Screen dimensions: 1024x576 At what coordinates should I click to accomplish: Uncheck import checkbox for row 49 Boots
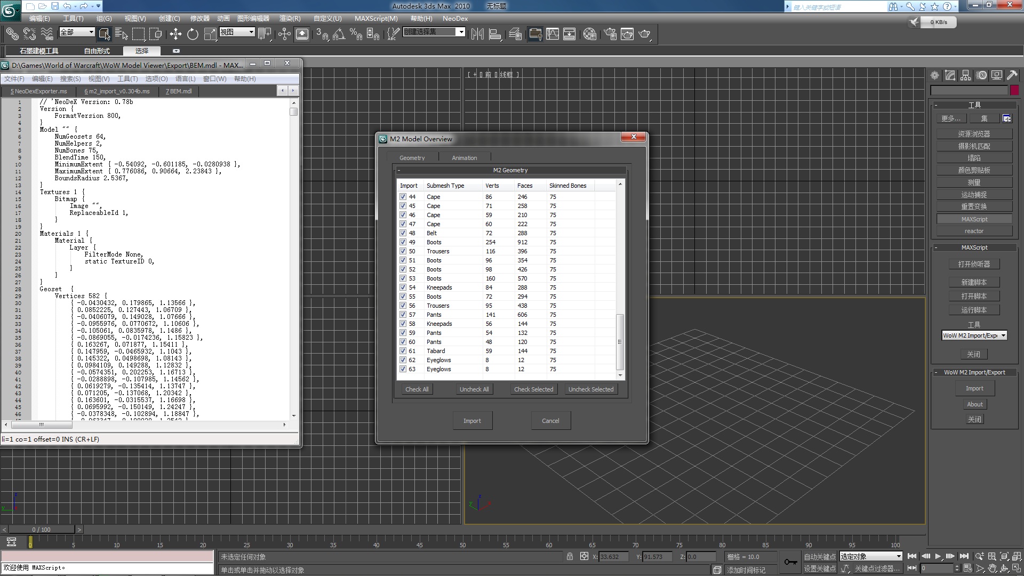click(x=403, y=242)
